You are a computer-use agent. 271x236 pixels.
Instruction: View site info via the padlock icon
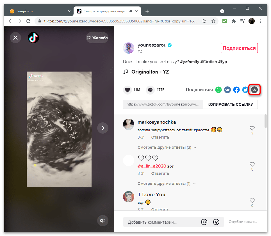pos(40,21)
